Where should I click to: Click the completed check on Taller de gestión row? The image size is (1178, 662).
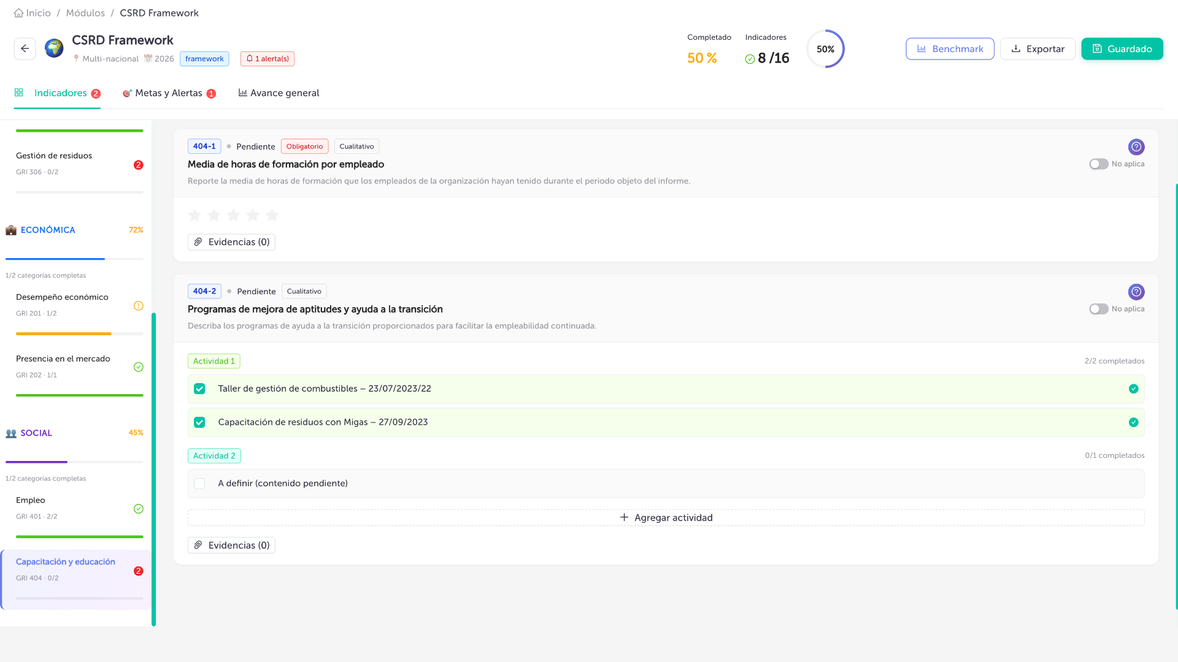click(1133, 389)
